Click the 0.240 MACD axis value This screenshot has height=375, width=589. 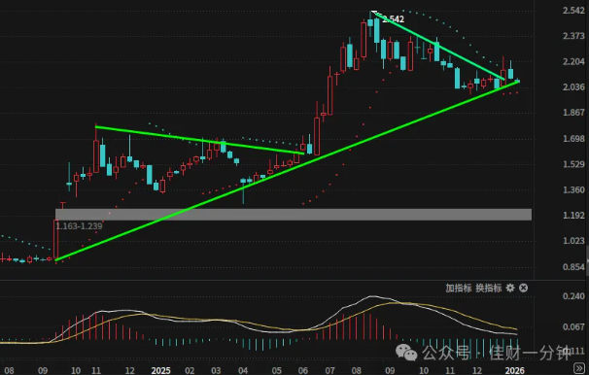(x=573, y=296)
